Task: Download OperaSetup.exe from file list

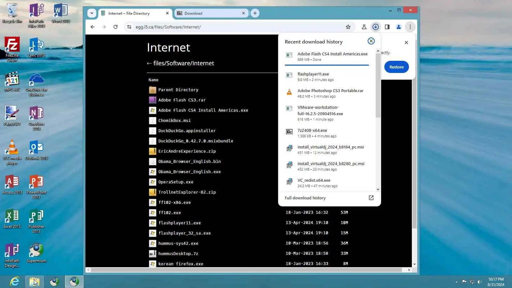Action: pos(176,182)
